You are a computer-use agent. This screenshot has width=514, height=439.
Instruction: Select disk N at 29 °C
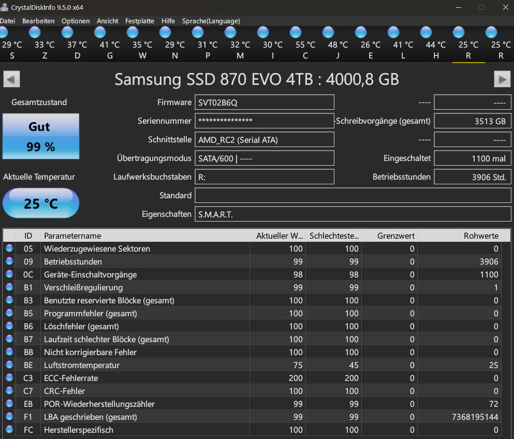coord(175,44)
